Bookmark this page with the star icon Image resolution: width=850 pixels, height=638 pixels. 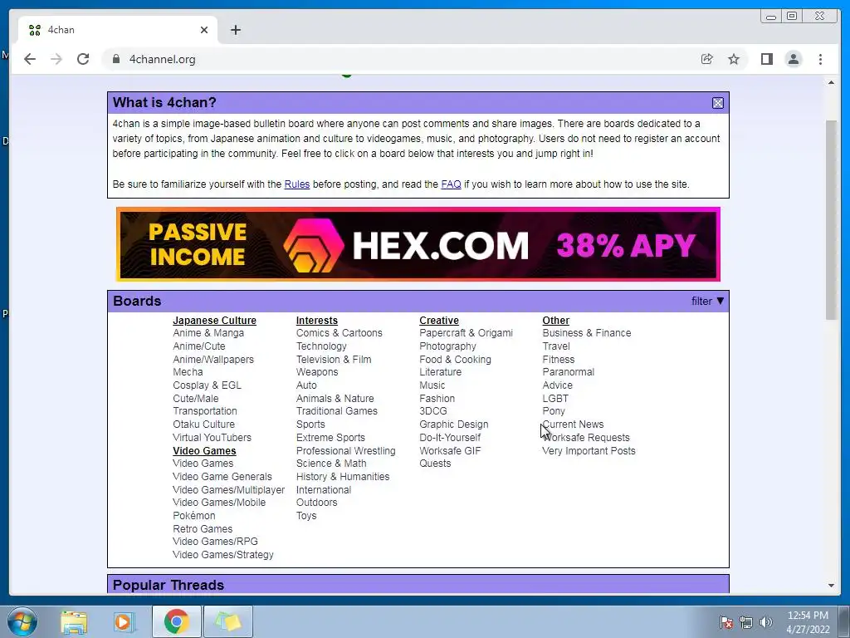pos(734,59)
